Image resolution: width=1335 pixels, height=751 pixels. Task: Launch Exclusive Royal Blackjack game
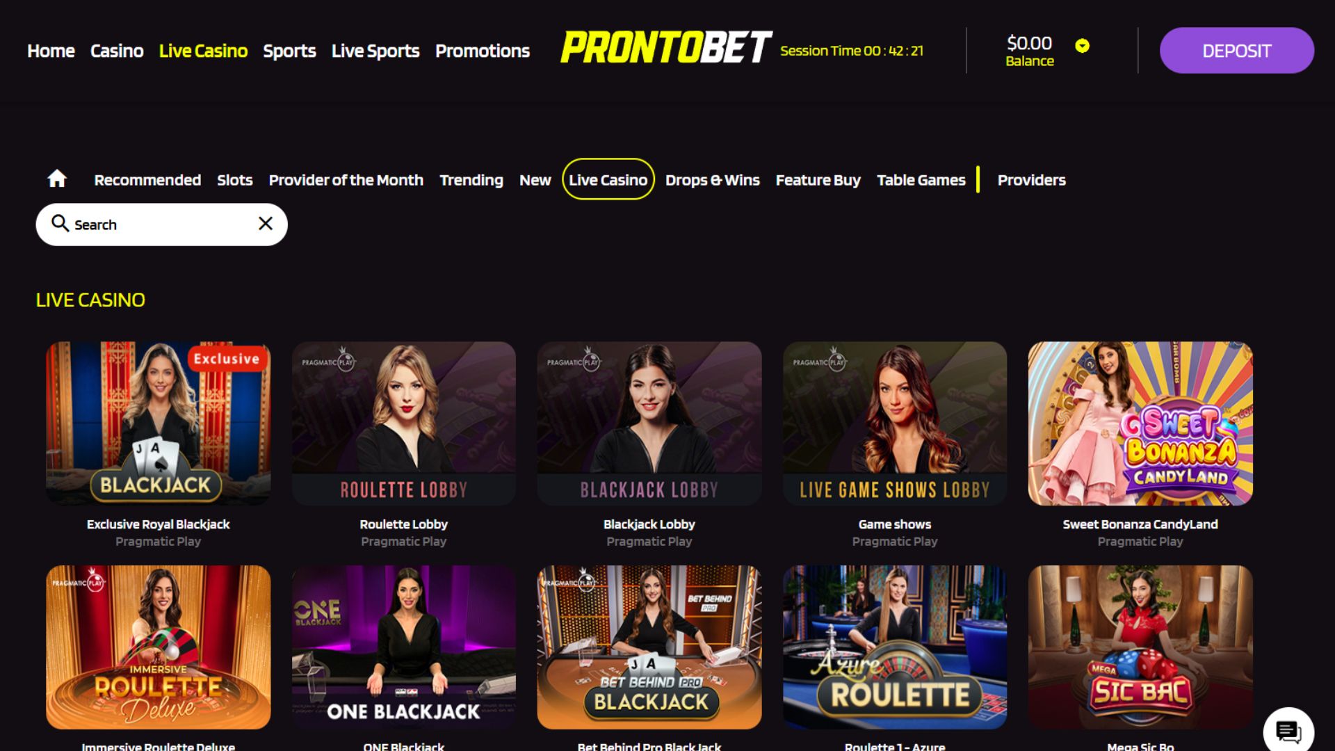158,423
